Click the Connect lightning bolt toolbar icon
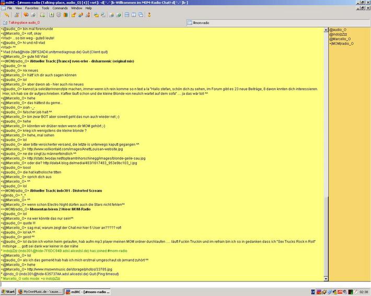The height and width of the screenshot is (296, 371). coord(7,15)
